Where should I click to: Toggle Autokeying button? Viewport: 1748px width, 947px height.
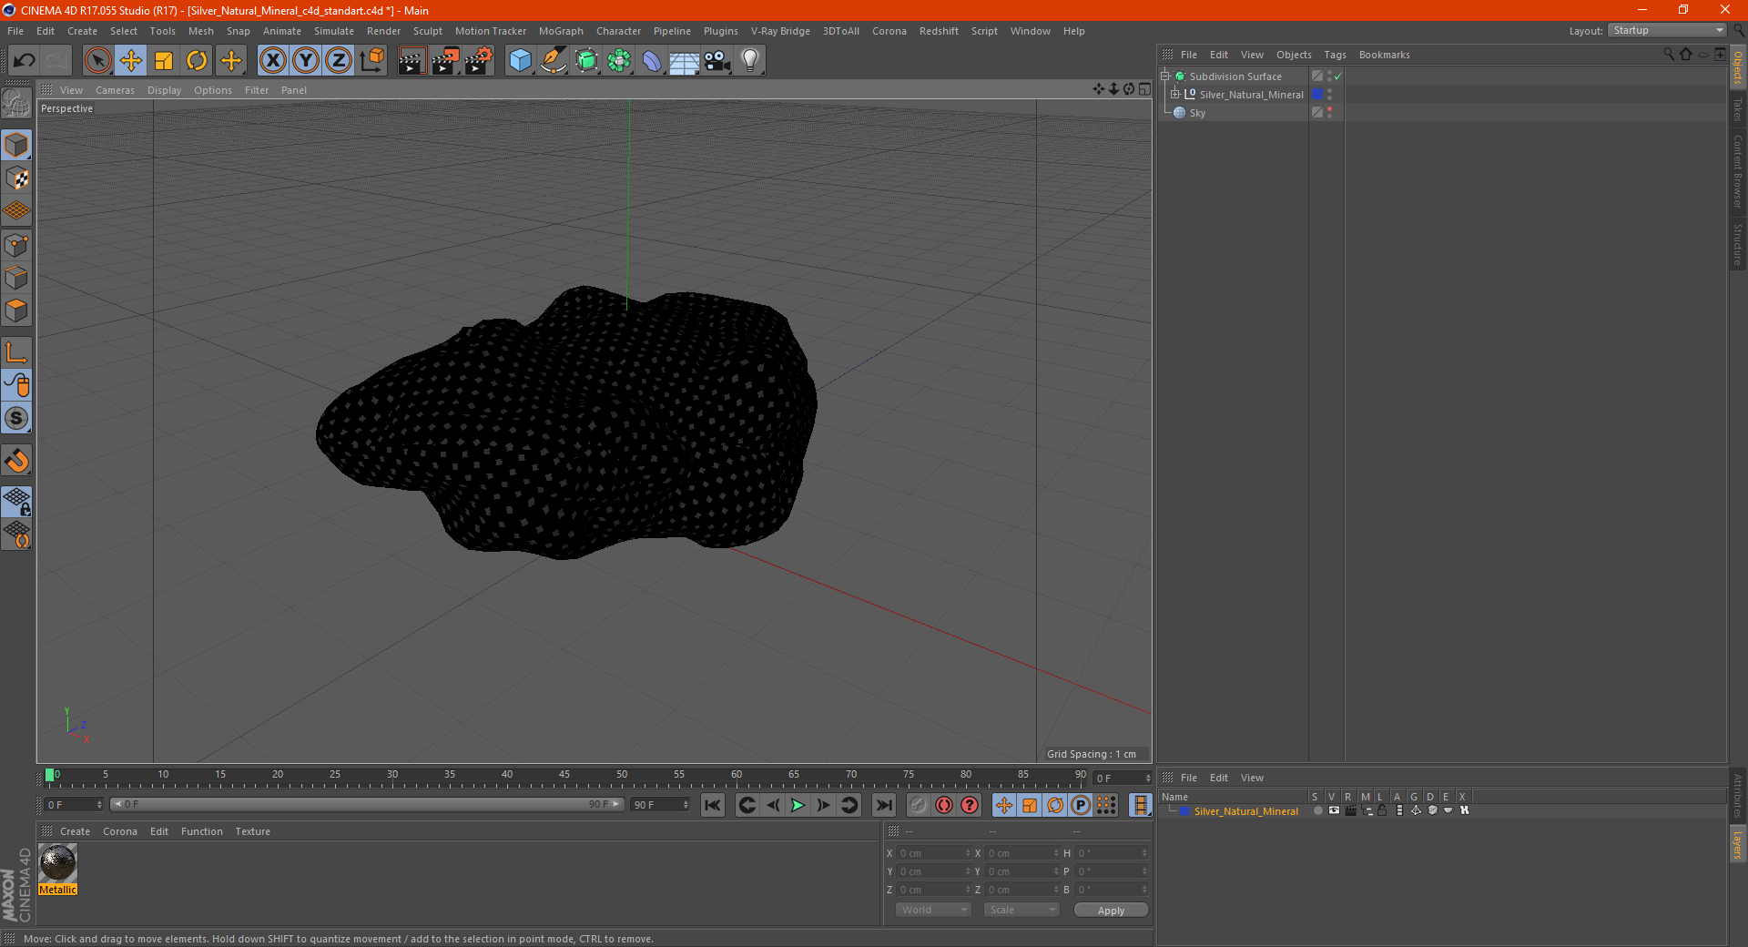pyautogui.click(x=944, y=805)
